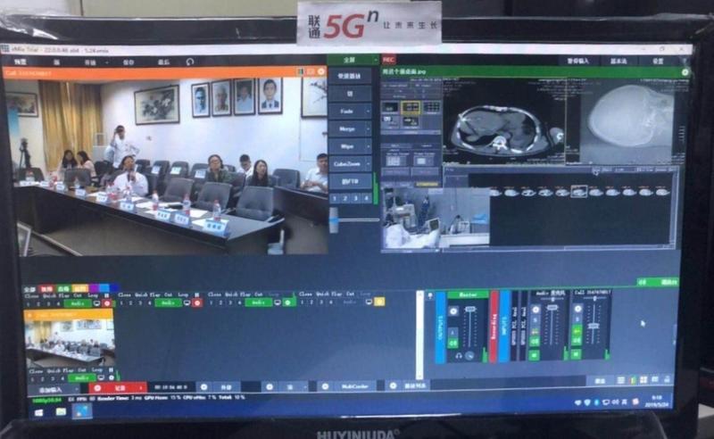Click the red REC indicator button
The height and width of the screenshot is (439, 714).
(388, 60)
